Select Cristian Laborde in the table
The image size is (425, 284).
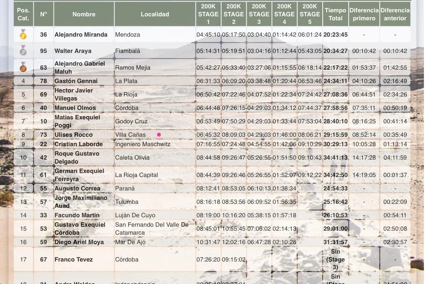pos(78,144)
